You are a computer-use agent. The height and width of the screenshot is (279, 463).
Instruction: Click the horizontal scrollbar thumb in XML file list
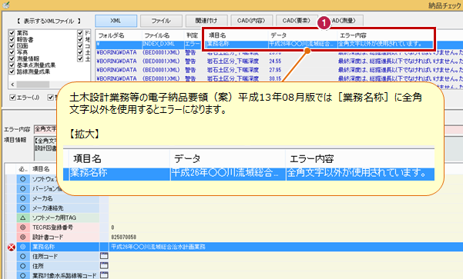[x=33, y=85]
